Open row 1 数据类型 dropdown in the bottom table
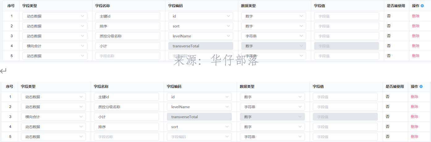The width and height of the screenshot is (431, 142). pyautogui.click(x=272, y=97)
